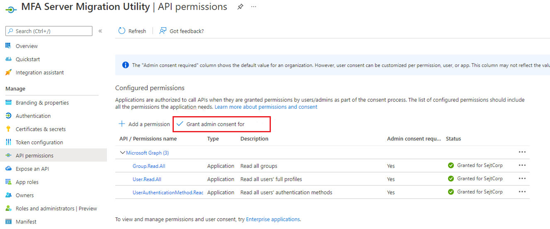
Task: Open ellipsis menu for UserAuthenticationMethod row
Action: (522, 192)
